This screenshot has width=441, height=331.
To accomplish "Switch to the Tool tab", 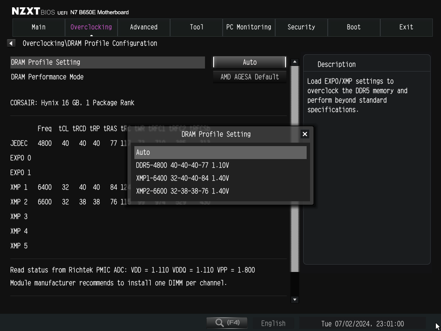I will pyautogui.click(x=196, y=27).
